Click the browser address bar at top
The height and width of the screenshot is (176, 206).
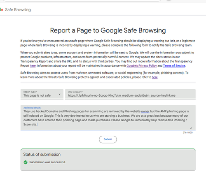[82, 0]
